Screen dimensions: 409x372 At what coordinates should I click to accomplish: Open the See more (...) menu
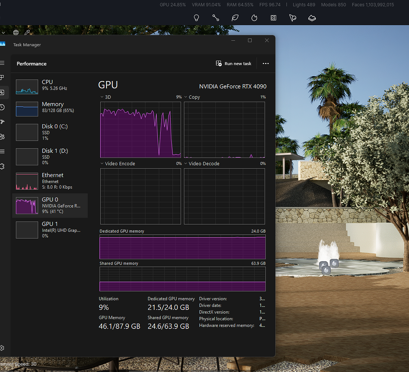[266, 64]
